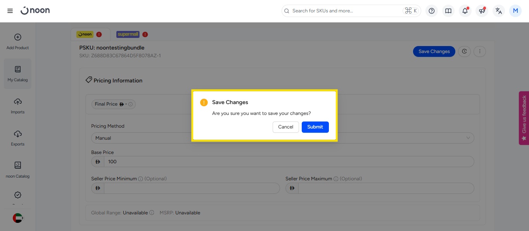The height and width of the screenshot is (231, 529).
Task: Open the user profile avatar M
Action: pos(515,11)
